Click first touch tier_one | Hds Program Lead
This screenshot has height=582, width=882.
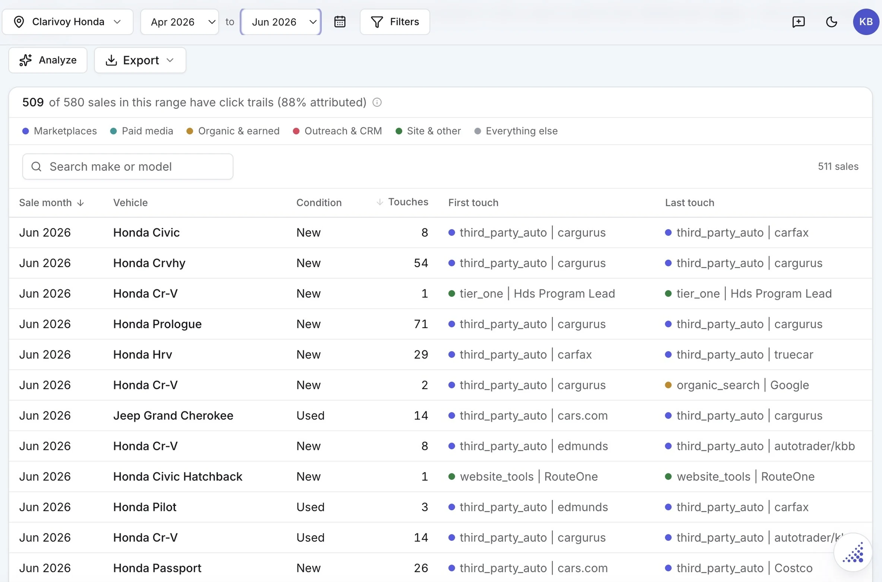[532, 294]
